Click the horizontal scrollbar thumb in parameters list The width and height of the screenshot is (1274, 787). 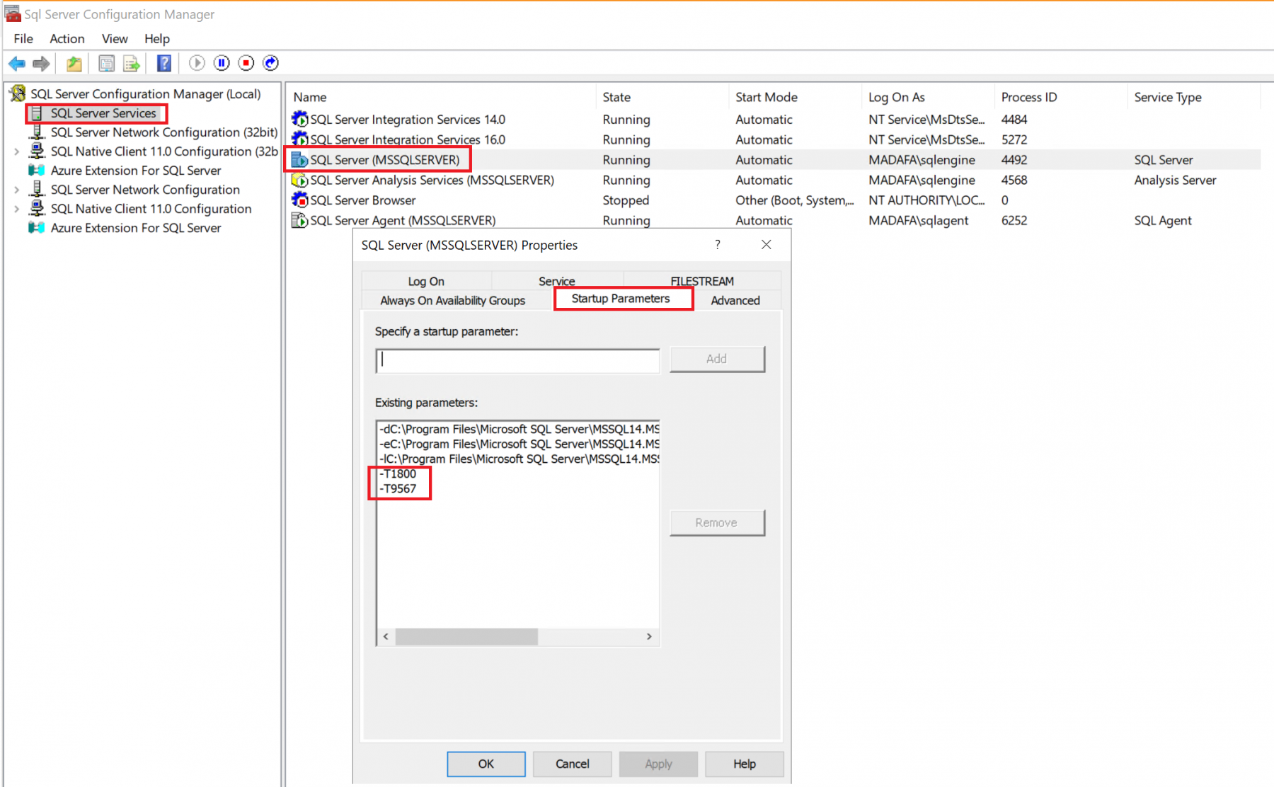tap(466, 636)
